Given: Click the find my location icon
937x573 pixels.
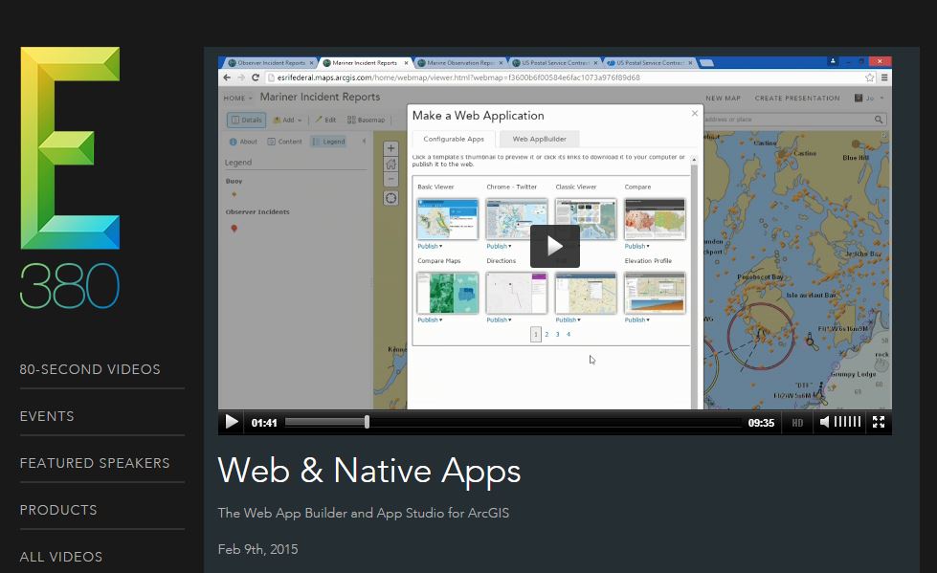Looking at the screenshot, I should [x=390, y=198].
